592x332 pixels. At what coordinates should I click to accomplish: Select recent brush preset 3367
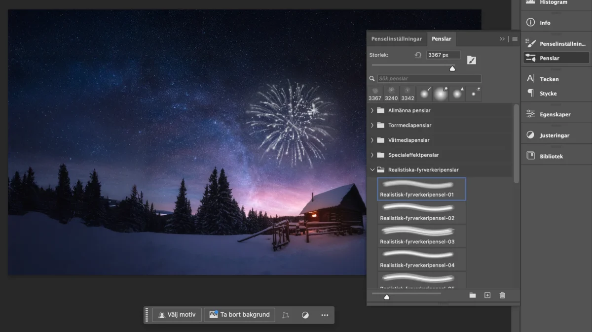pos(375,94)
